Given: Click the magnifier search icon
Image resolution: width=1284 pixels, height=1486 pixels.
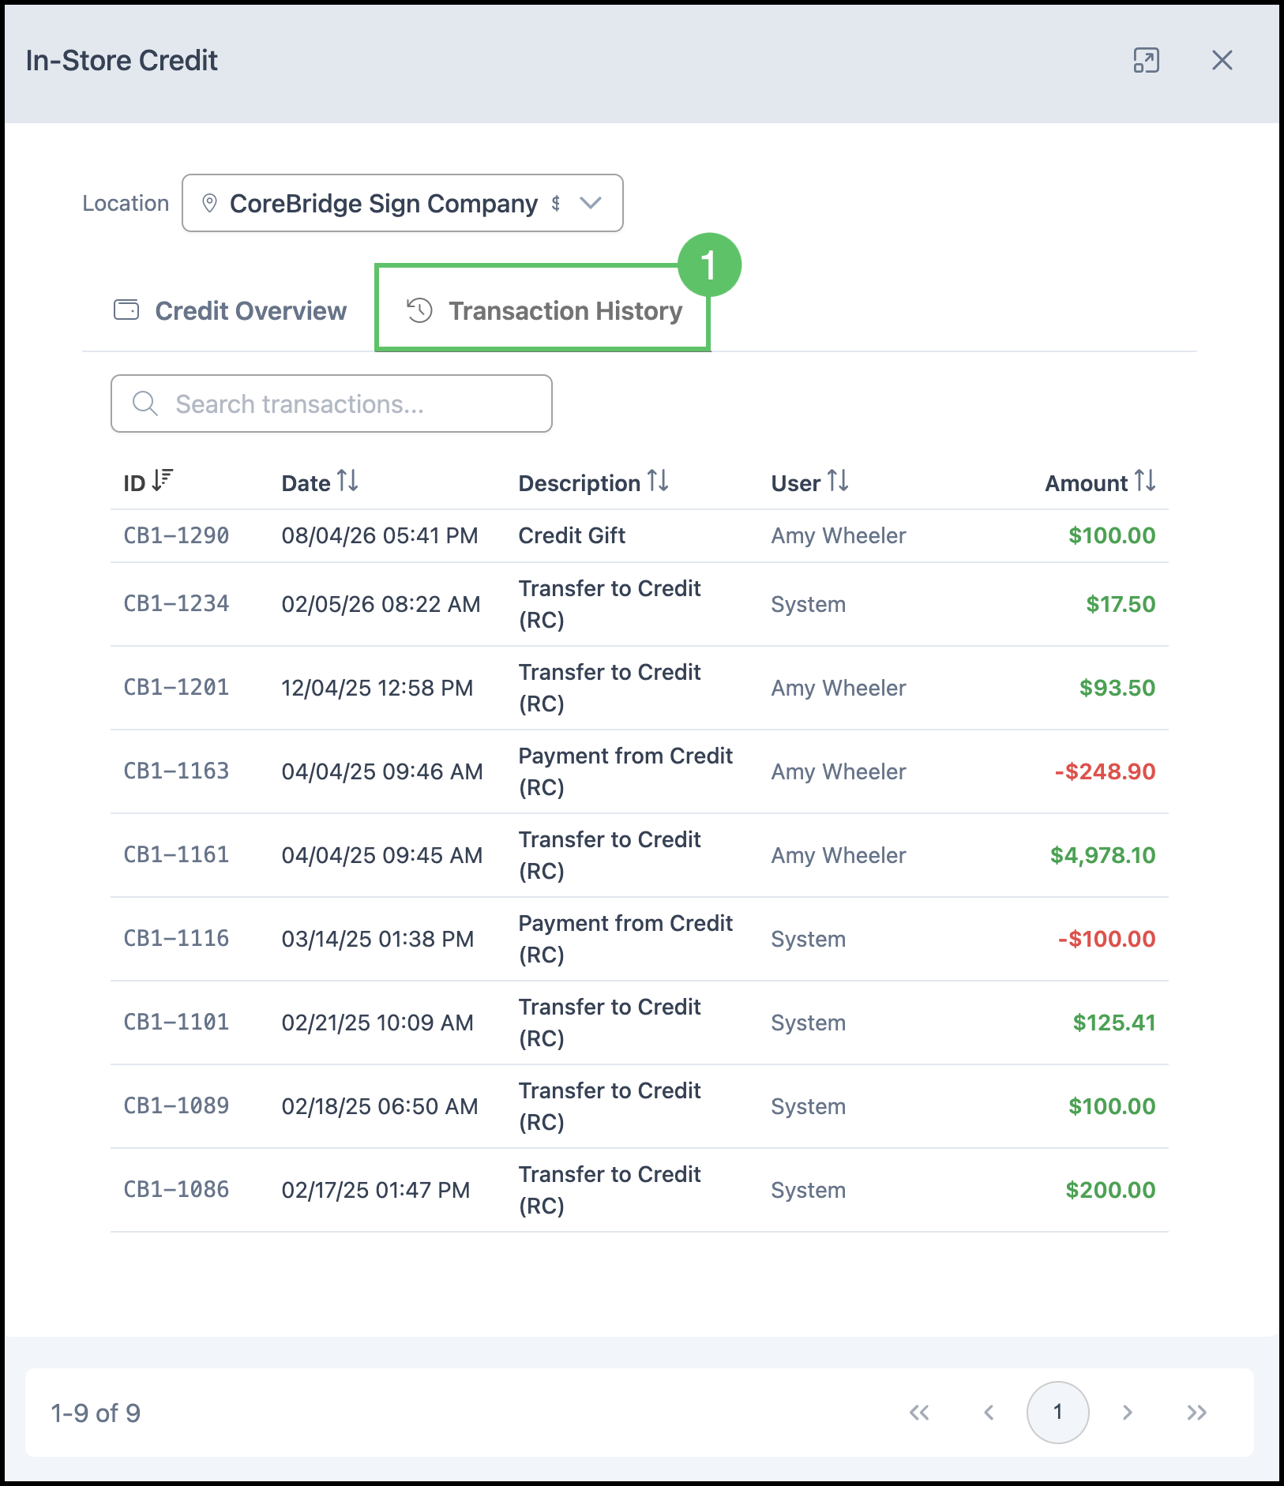Looking at the screenshot, I should (145, 403).
